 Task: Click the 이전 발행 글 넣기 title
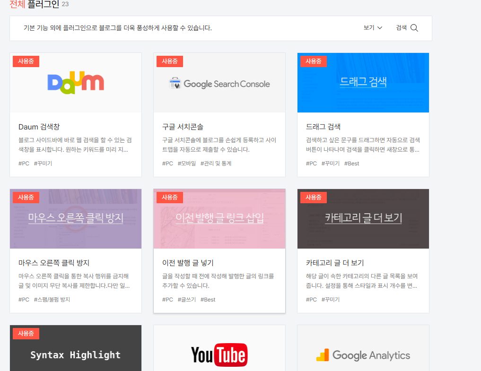coord(188,263)
